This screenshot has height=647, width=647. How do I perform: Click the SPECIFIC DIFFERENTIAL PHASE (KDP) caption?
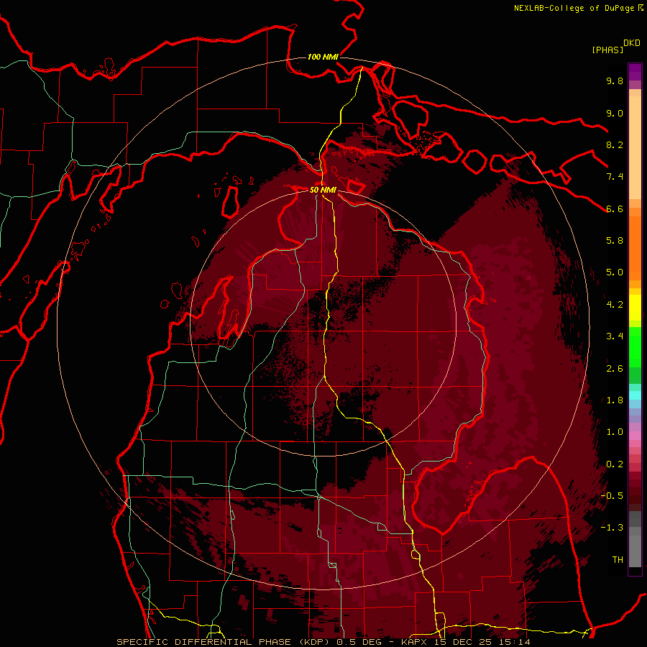[x=223, y=642]
